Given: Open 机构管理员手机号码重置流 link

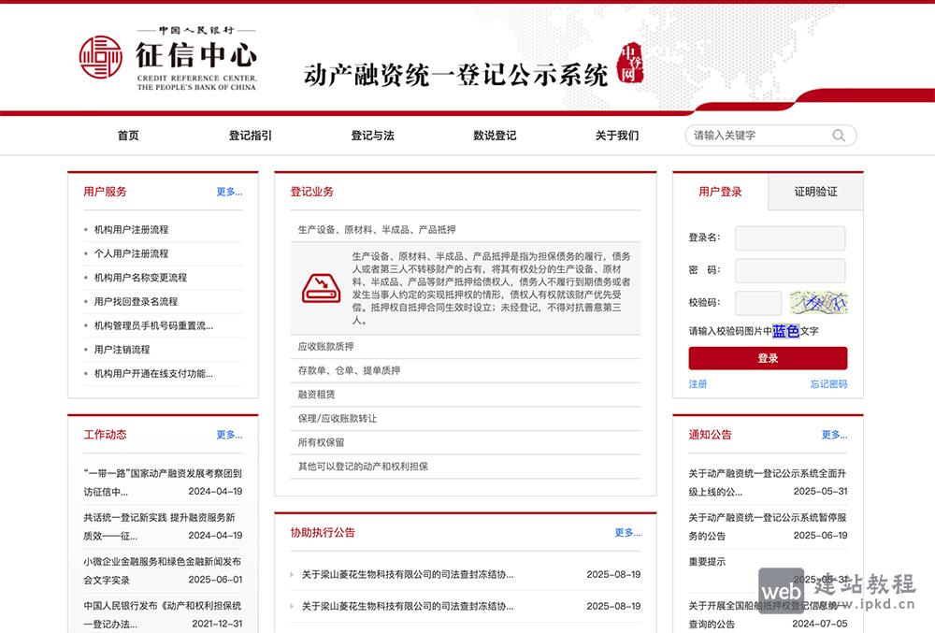Looking at the screenshot, I should pos(153,325).
